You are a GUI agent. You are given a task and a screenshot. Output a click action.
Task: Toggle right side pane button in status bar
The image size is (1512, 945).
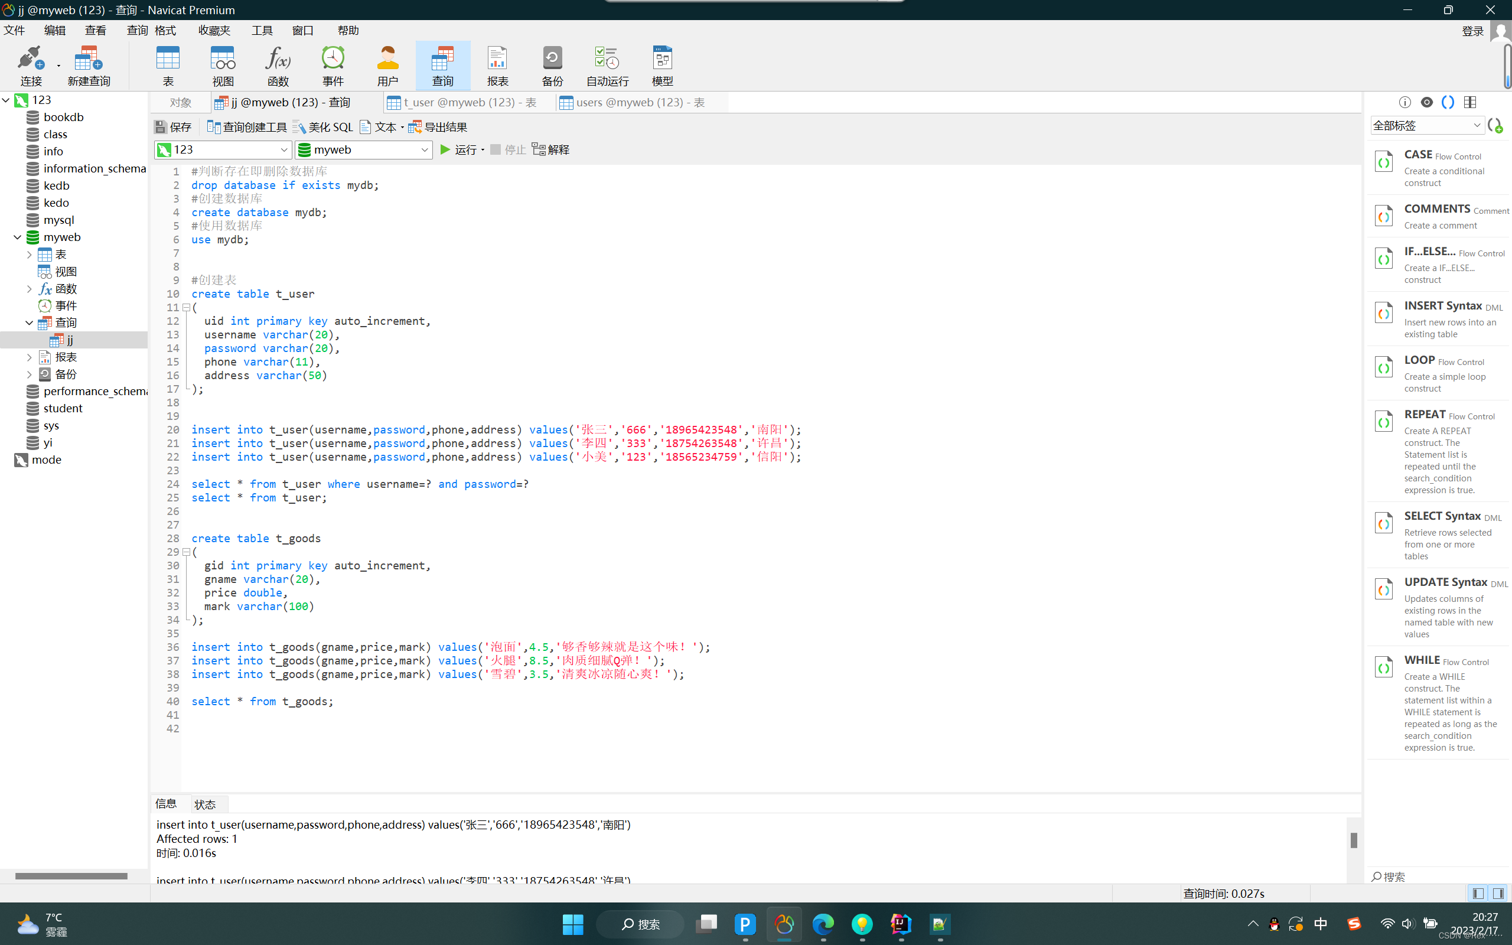1498,893
